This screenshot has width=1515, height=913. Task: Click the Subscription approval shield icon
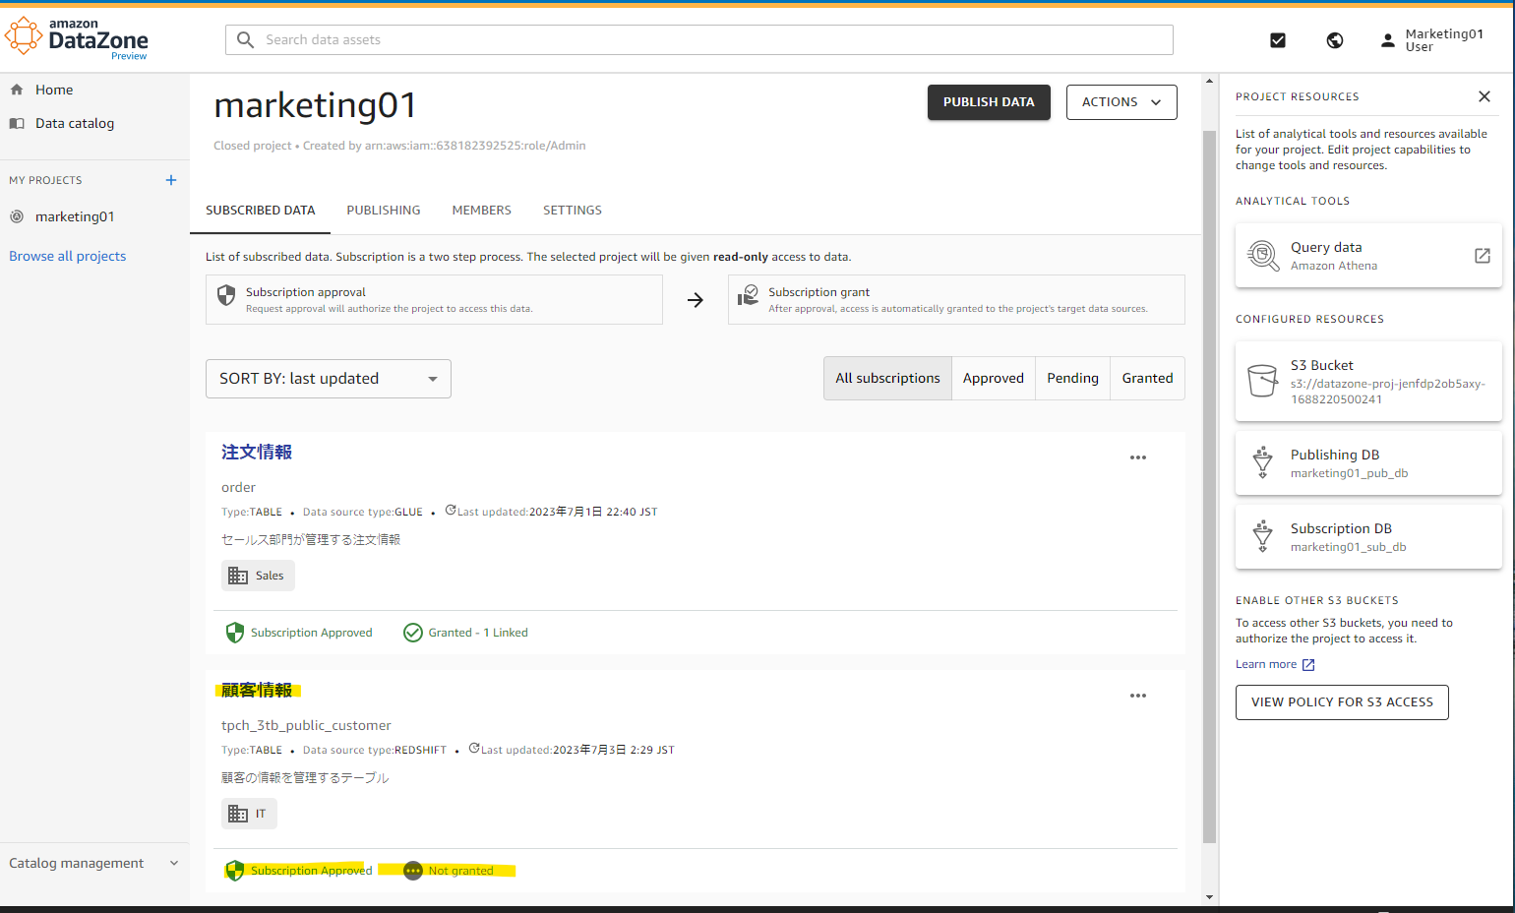(x=226, y=295)
